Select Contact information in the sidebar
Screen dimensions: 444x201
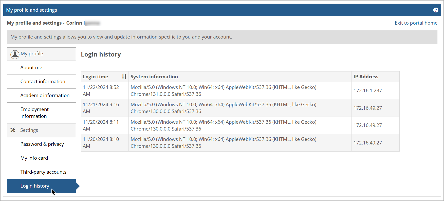[x=43, y=81]
